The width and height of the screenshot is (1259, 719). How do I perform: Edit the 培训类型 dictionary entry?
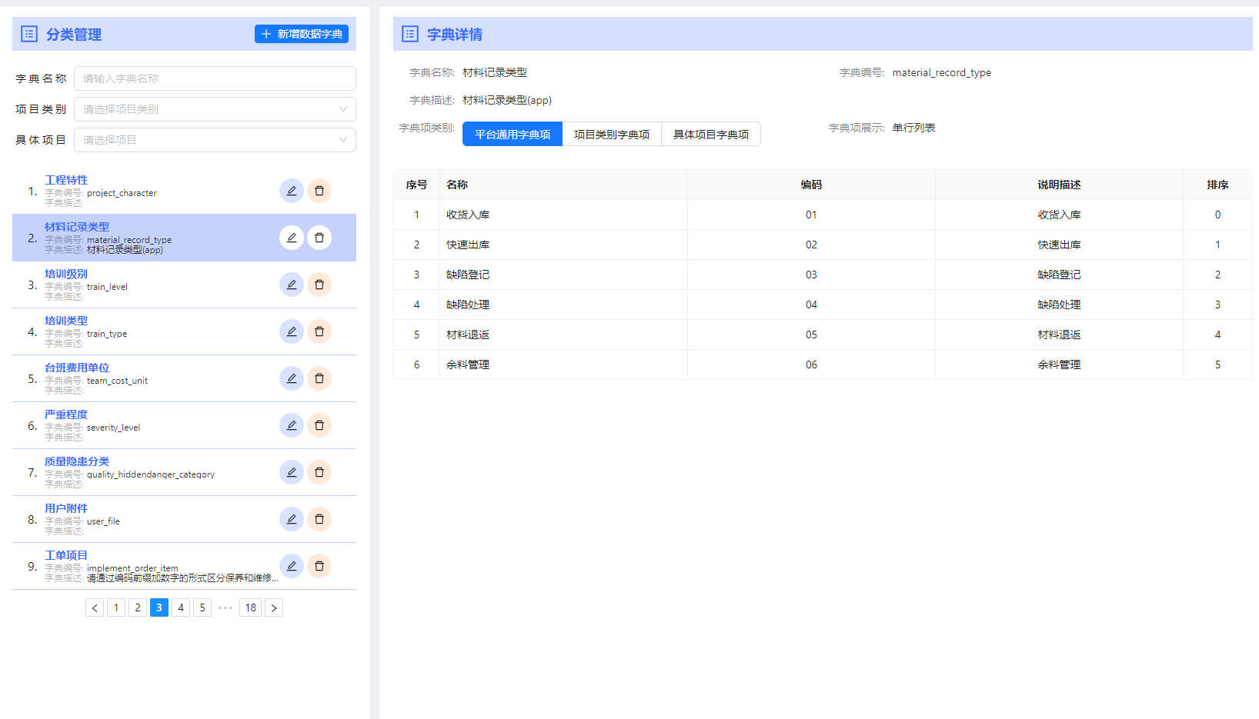point(292,331)
